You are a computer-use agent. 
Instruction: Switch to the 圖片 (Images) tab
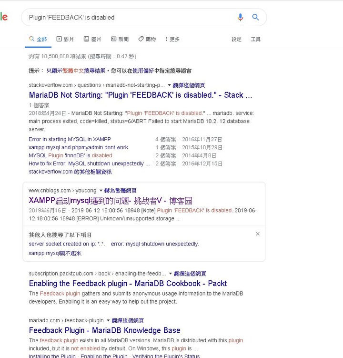click(x=92, y=39)
